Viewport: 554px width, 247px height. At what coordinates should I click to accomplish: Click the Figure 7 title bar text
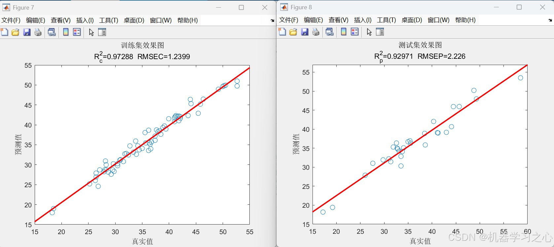coord(23,7)
